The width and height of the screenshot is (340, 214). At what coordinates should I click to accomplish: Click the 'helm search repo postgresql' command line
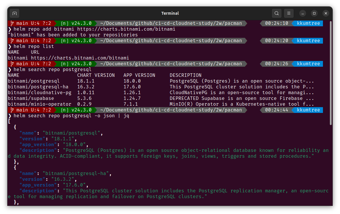click(53, 70)
